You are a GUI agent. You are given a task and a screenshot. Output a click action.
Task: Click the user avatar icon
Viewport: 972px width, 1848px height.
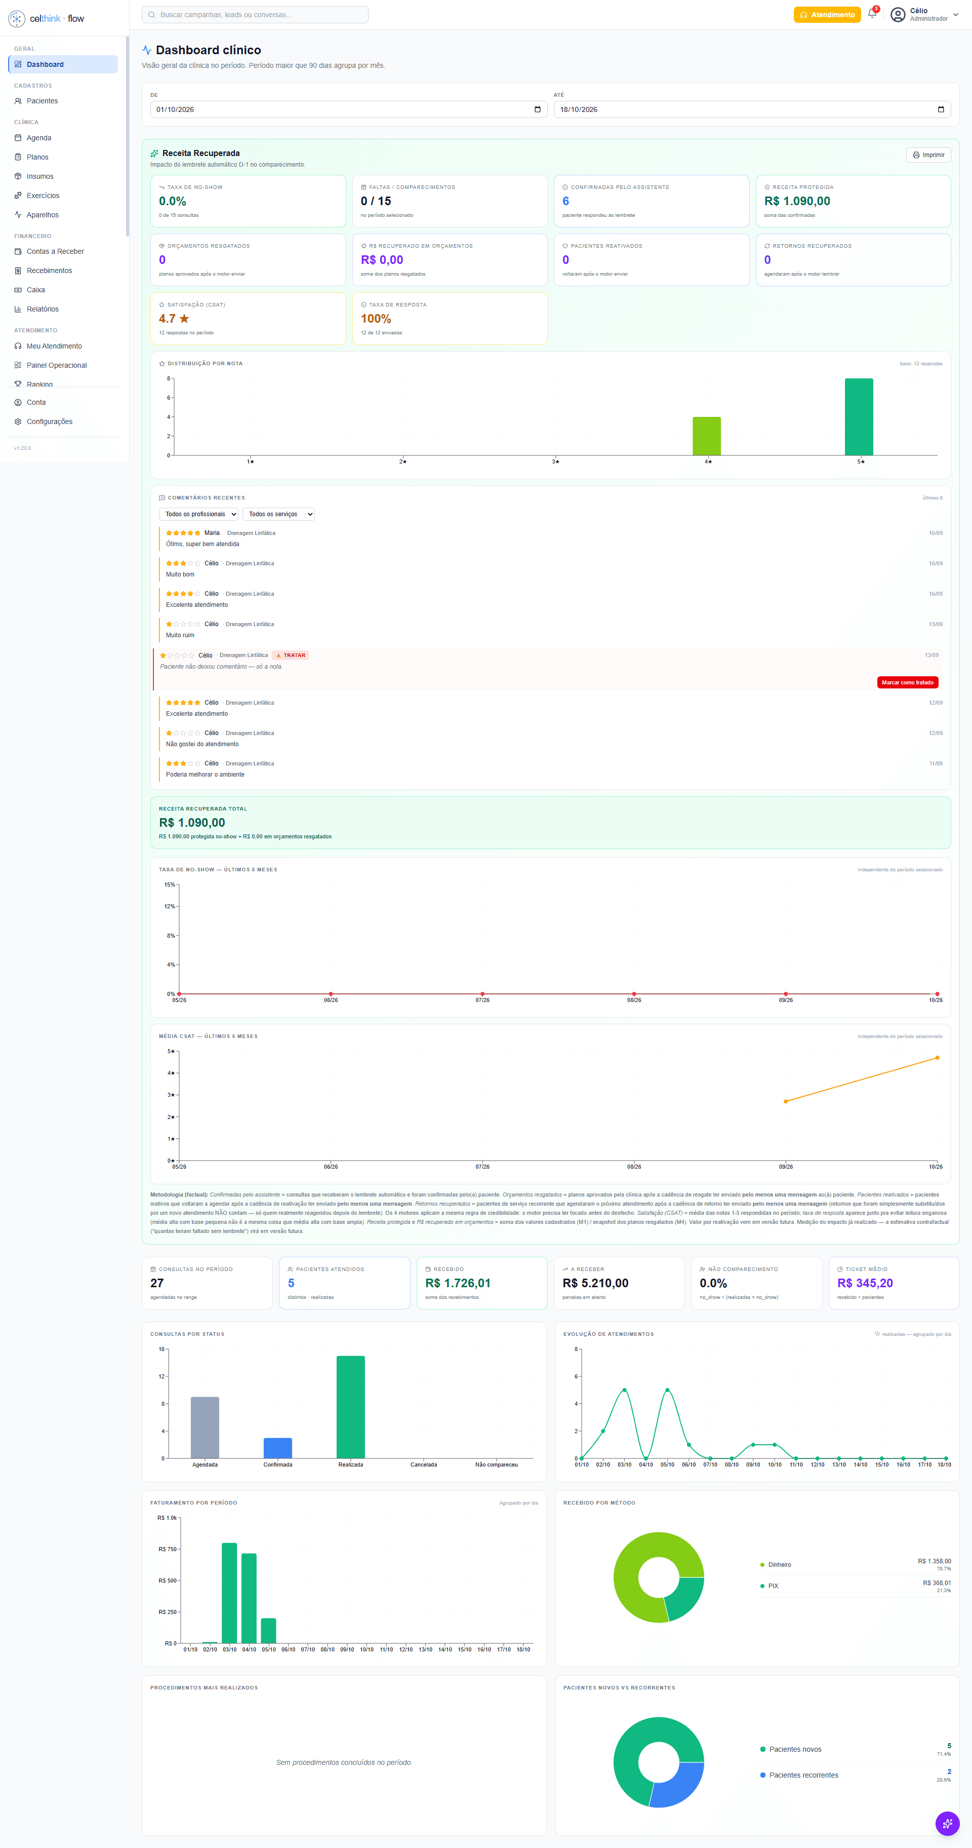898,14
